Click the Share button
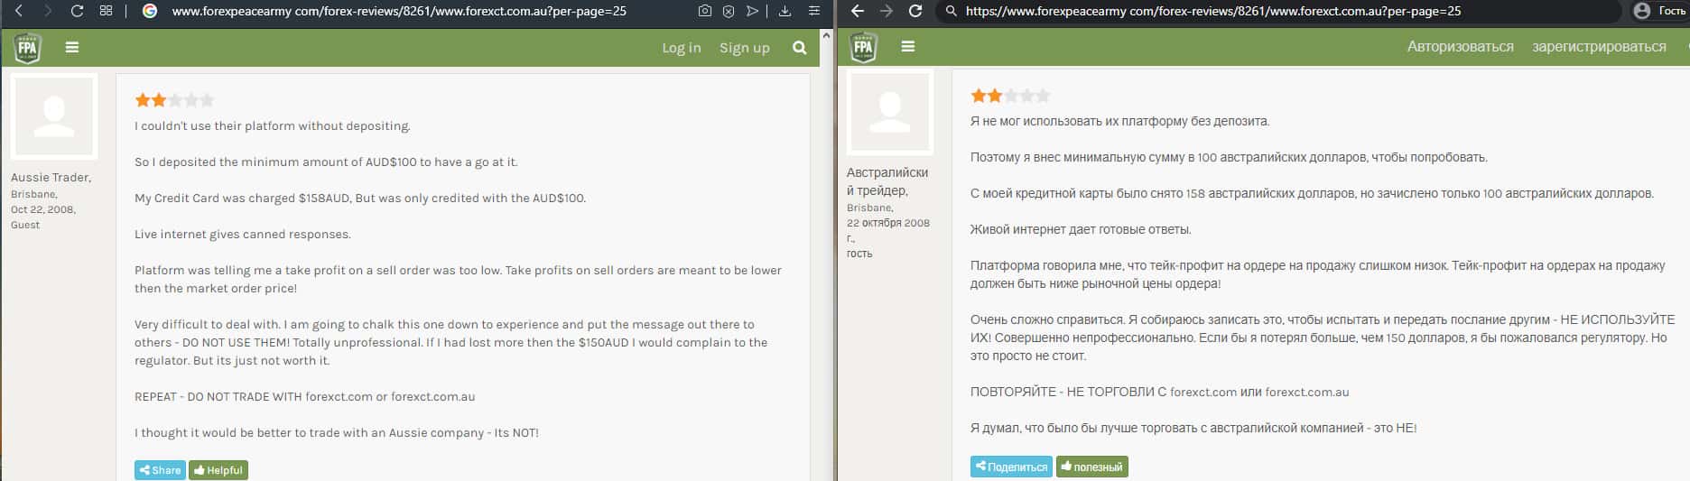 point(161,470)
